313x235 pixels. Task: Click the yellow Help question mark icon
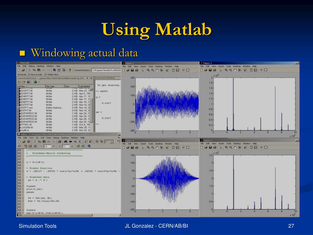click(70, 70)
